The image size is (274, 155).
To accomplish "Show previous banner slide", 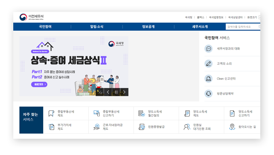I will pos(108,92).
